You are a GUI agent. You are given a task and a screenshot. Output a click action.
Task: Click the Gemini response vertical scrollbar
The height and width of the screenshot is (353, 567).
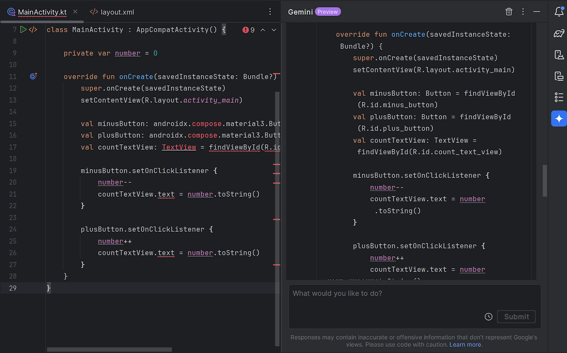545,181
